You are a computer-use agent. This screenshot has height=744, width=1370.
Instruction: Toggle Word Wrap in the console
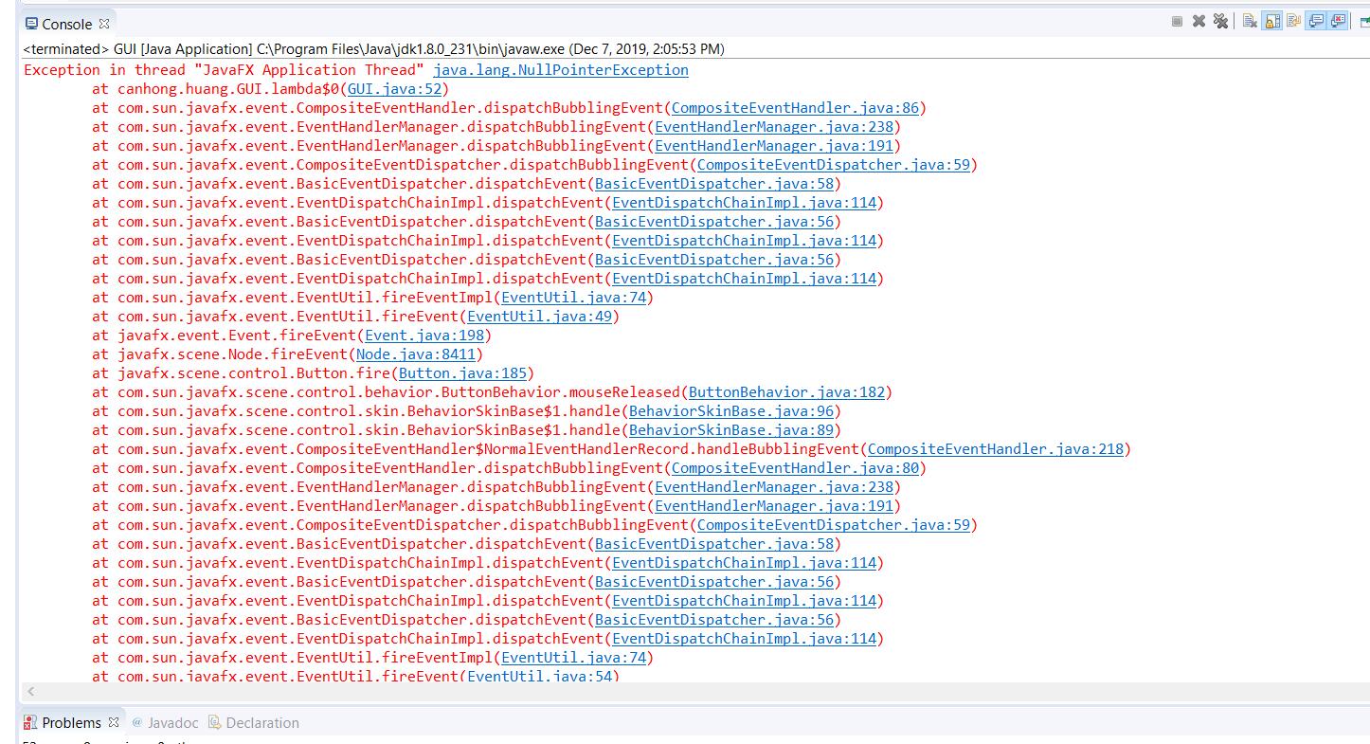click(1293, 21)
